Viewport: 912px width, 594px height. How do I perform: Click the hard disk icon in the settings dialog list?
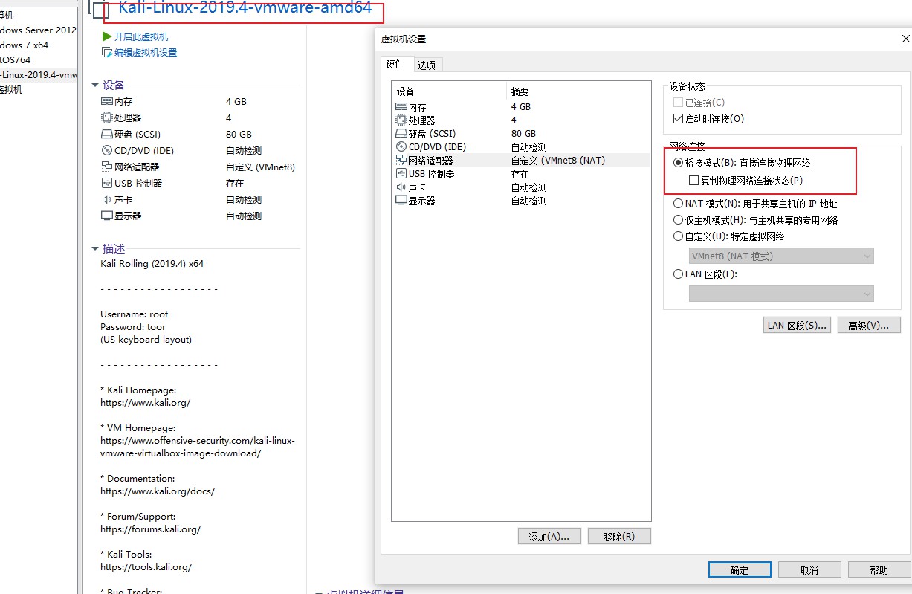click(x=401, y=134)
